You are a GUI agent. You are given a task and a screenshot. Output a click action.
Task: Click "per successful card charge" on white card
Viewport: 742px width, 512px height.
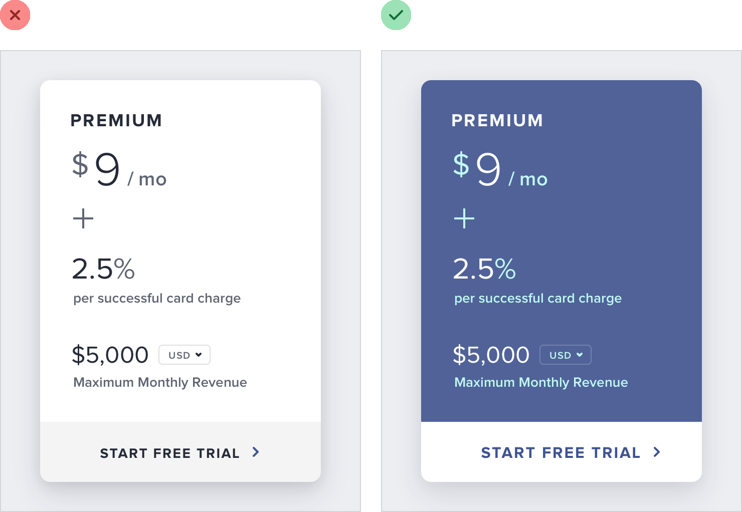[x=157, y=298]
